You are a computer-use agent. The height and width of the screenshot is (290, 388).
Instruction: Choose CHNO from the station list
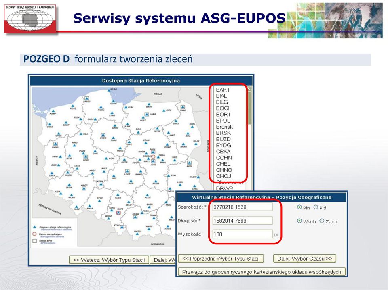pos(224,170)
